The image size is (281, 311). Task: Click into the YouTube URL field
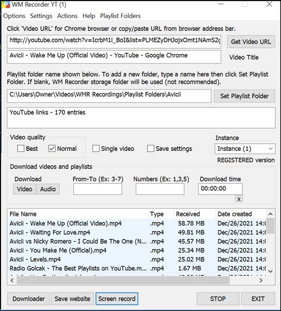[x=114, y=42]
